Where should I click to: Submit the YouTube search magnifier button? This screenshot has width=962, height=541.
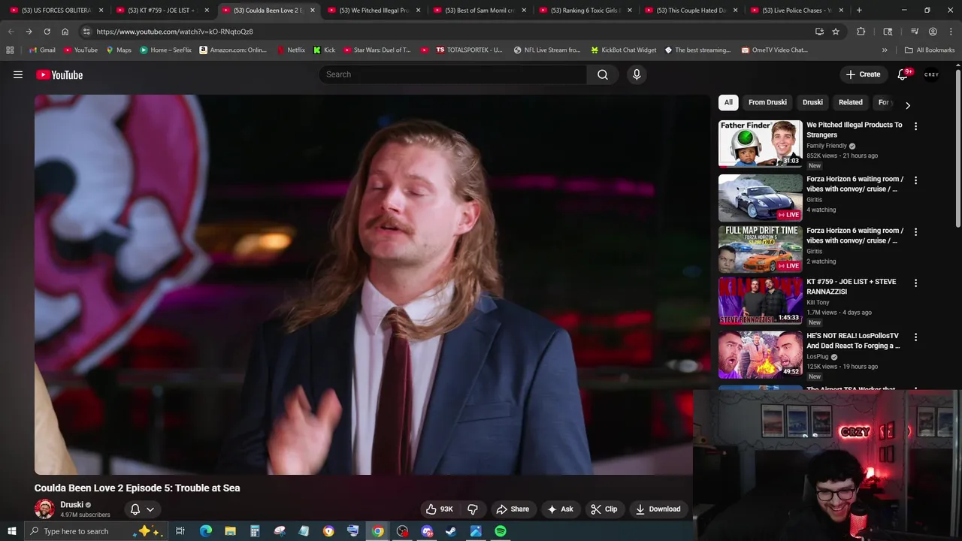pyautogui.click(x=602, y=74)
